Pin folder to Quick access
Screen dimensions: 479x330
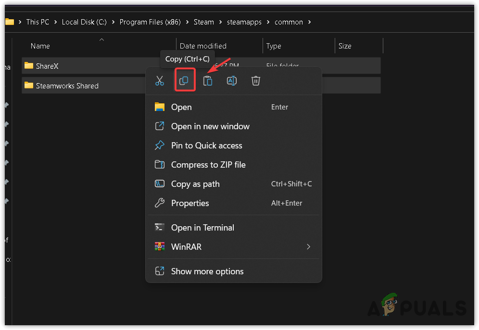pos(206,146)
